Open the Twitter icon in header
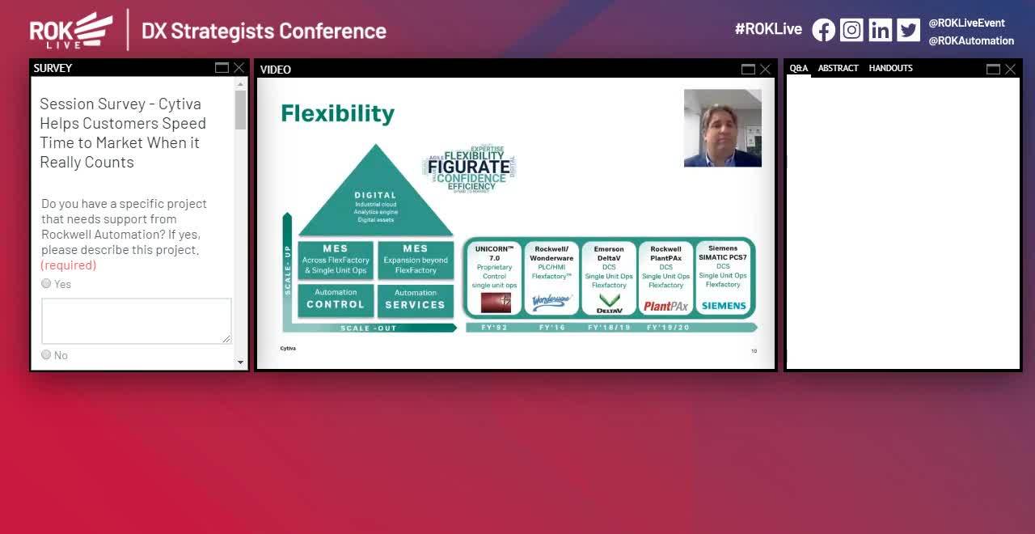 click(908, 30)
